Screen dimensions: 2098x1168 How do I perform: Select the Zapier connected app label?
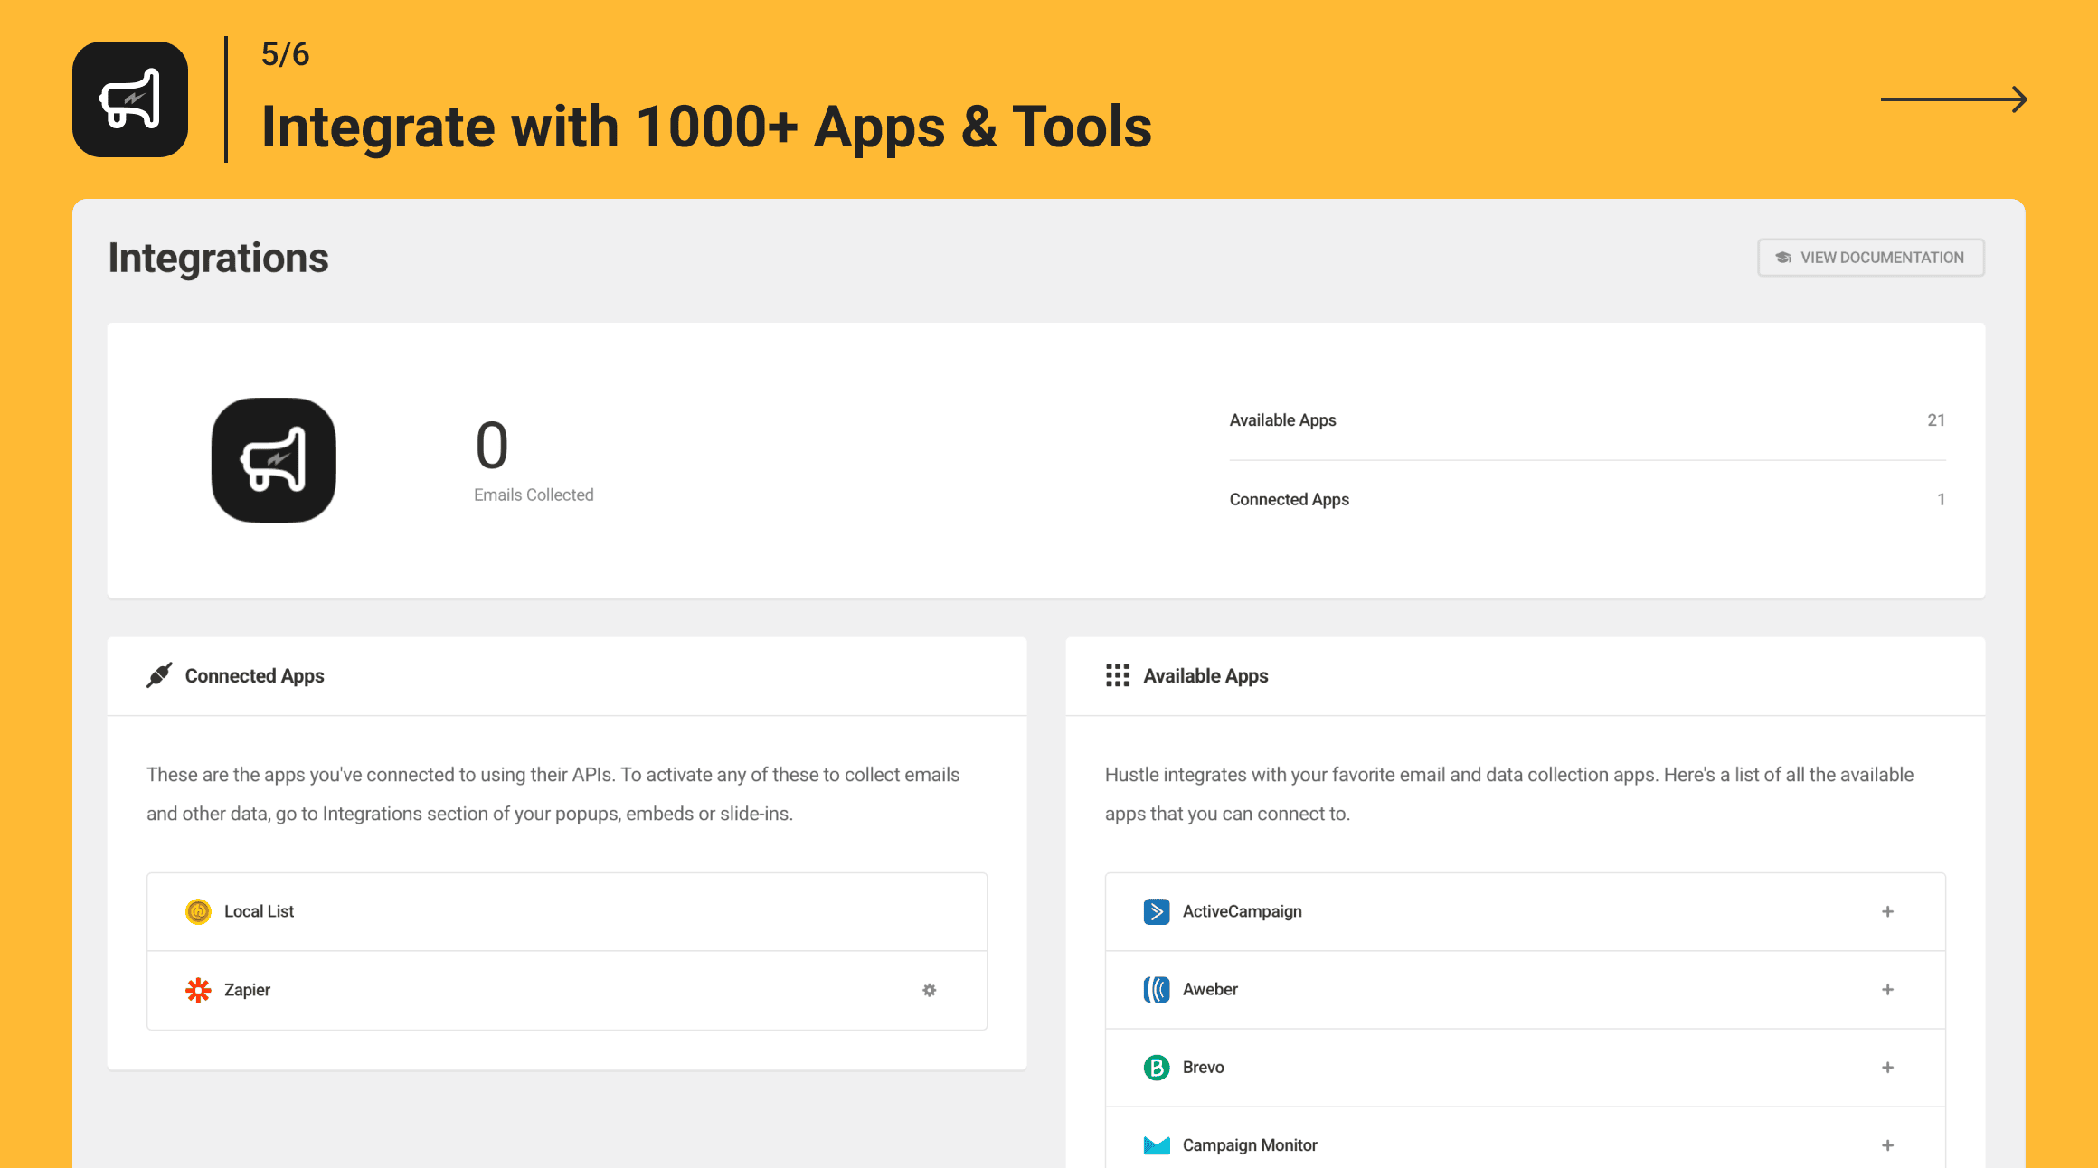pos(247,990)
